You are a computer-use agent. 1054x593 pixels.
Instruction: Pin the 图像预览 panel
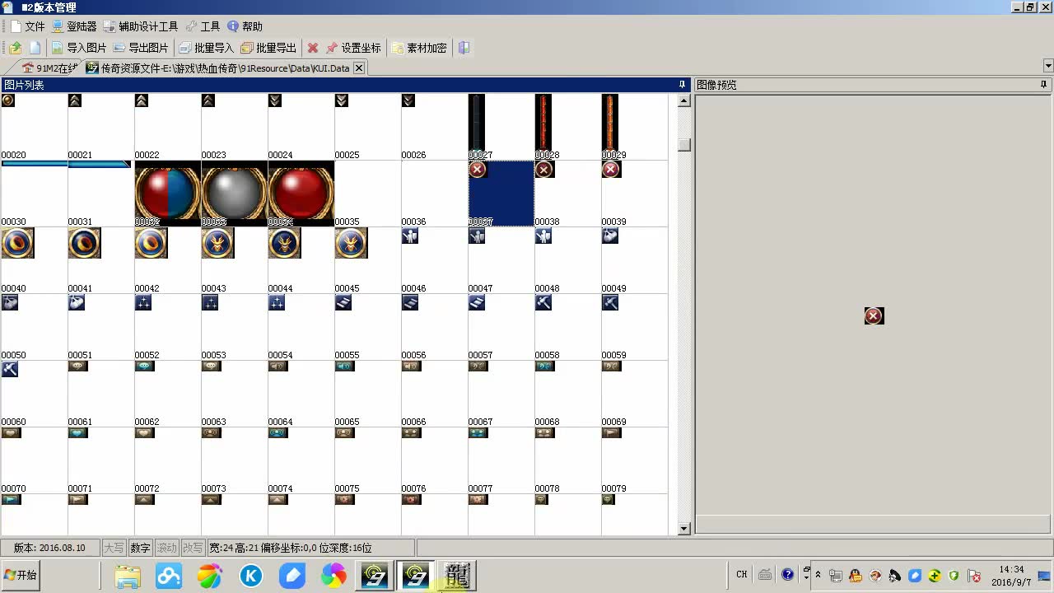pyautogui.click(x=1044, y=85)
